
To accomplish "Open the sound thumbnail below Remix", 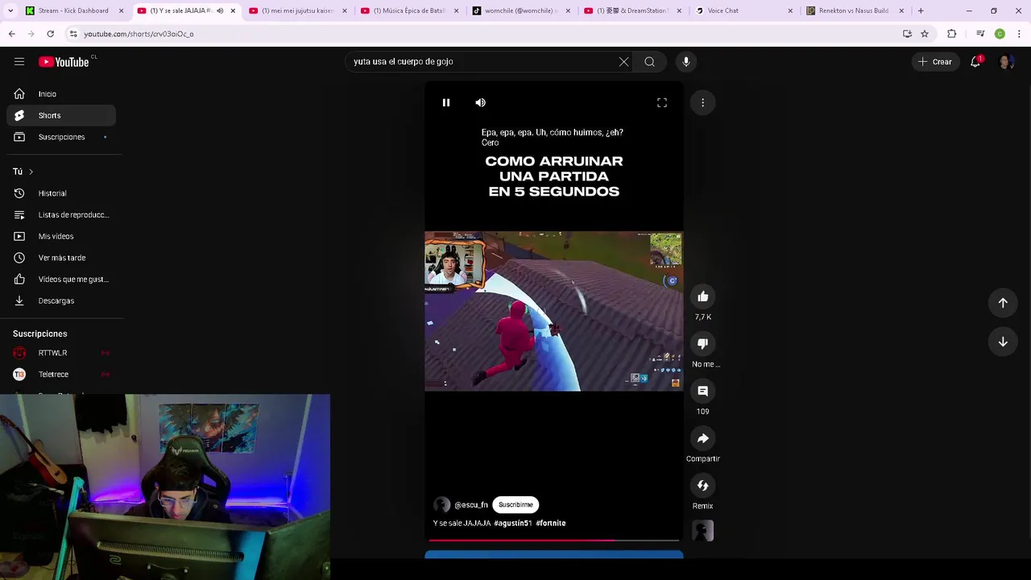I will pos(703,531).
